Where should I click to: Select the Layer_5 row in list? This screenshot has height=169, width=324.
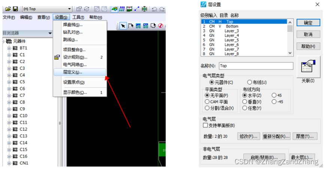pos(244,40)
